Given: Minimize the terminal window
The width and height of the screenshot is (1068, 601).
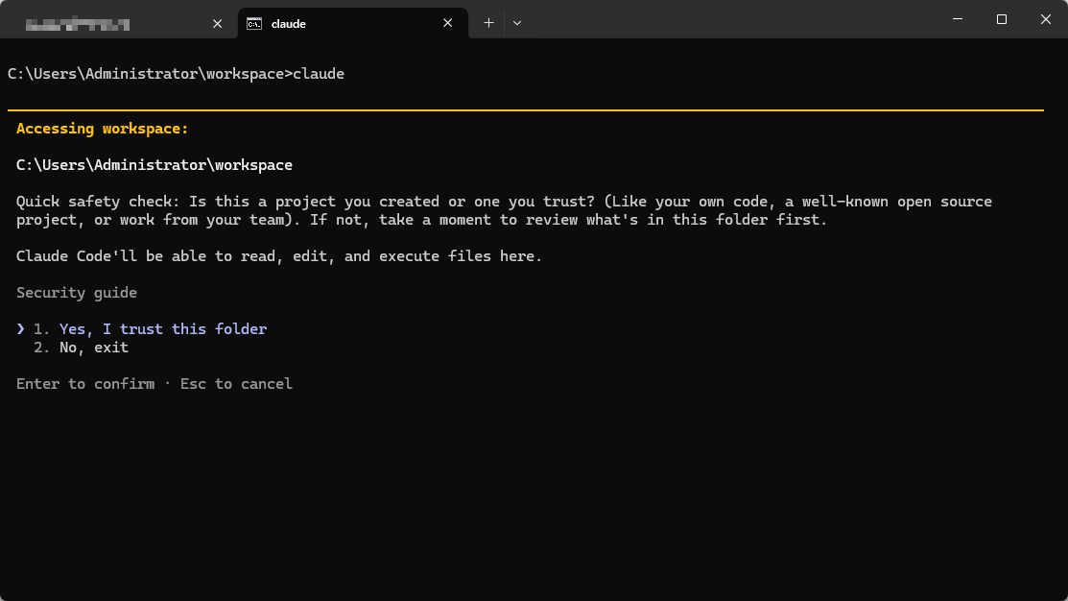Looking at the screenshot, I should (957, 19).
